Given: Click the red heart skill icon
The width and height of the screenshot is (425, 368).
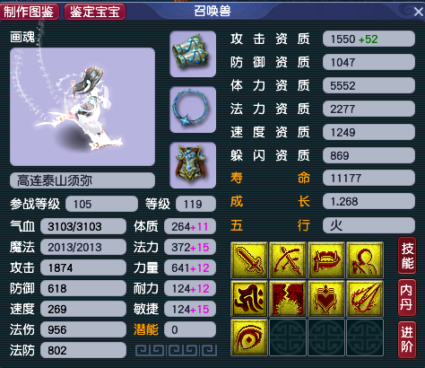Looking at the screenshot, I should pyautogui.click(x=326, y=299).
